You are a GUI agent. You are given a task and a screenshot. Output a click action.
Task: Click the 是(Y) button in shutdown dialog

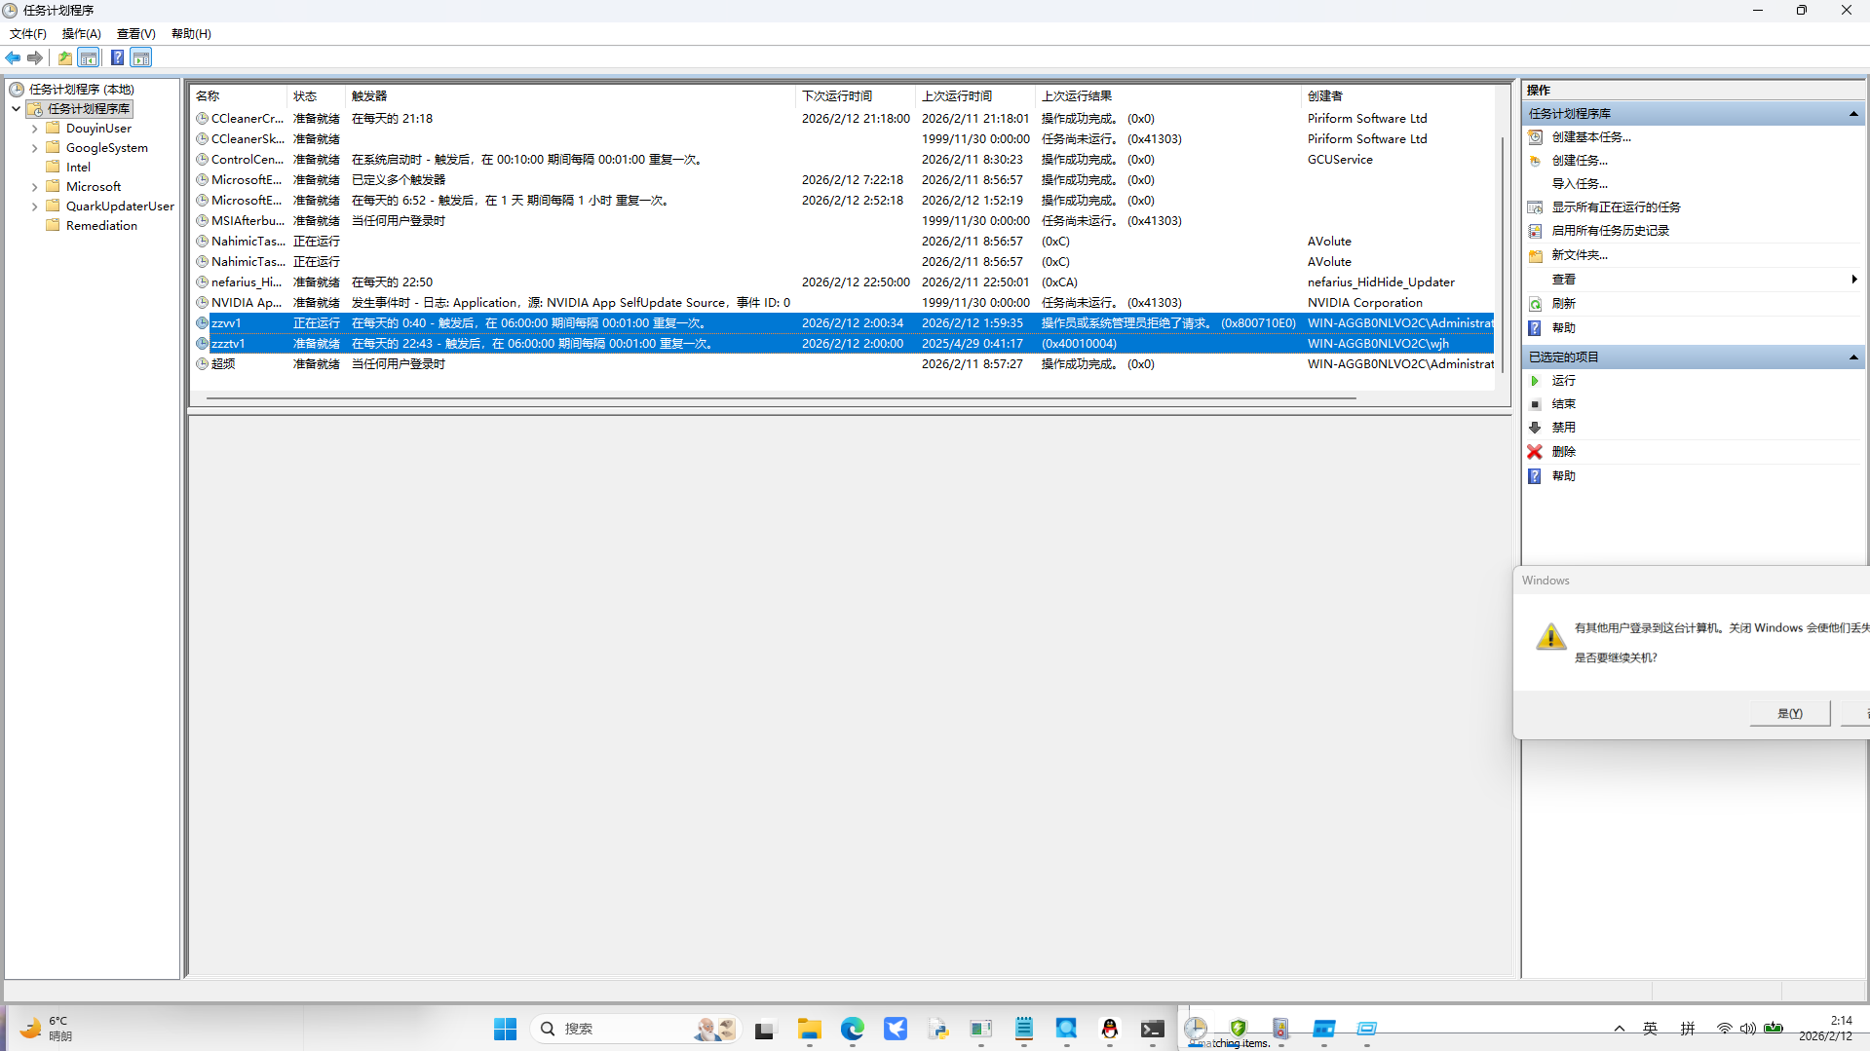coord(1789,713)
